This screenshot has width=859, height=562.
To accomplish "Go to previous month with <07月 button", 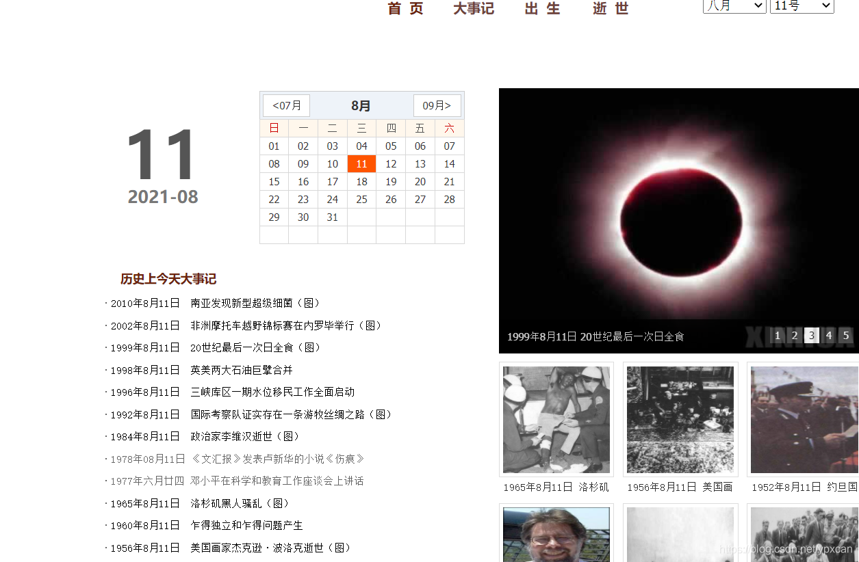I will pos(286,105).
